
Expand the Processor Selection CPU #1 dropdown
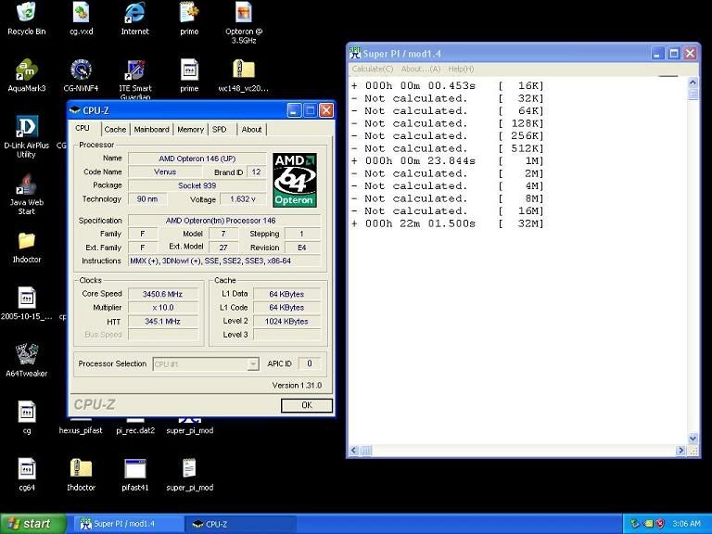click(x=253, y=364)
